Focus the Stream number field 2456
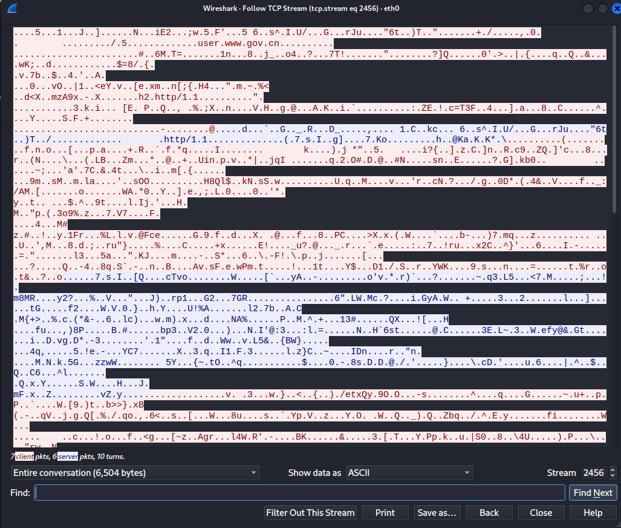This screenshot has height=528, width=621. tap(594, 472)
